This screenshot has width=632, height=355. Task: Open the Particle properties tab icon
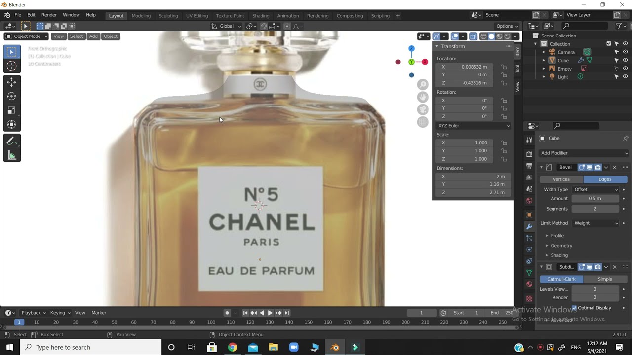[x=529, y=238]
